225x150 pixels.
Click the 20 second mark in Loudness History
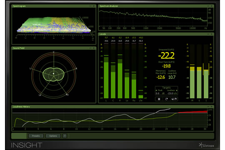(141, 129)
